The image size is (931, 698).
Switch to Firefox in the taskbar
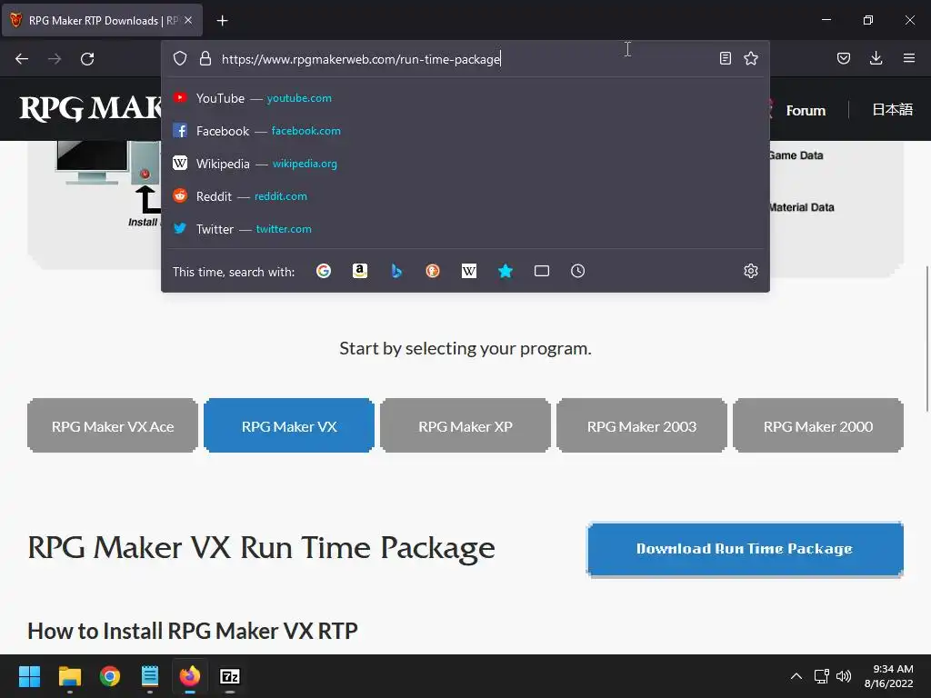click(x=190, y=676)
